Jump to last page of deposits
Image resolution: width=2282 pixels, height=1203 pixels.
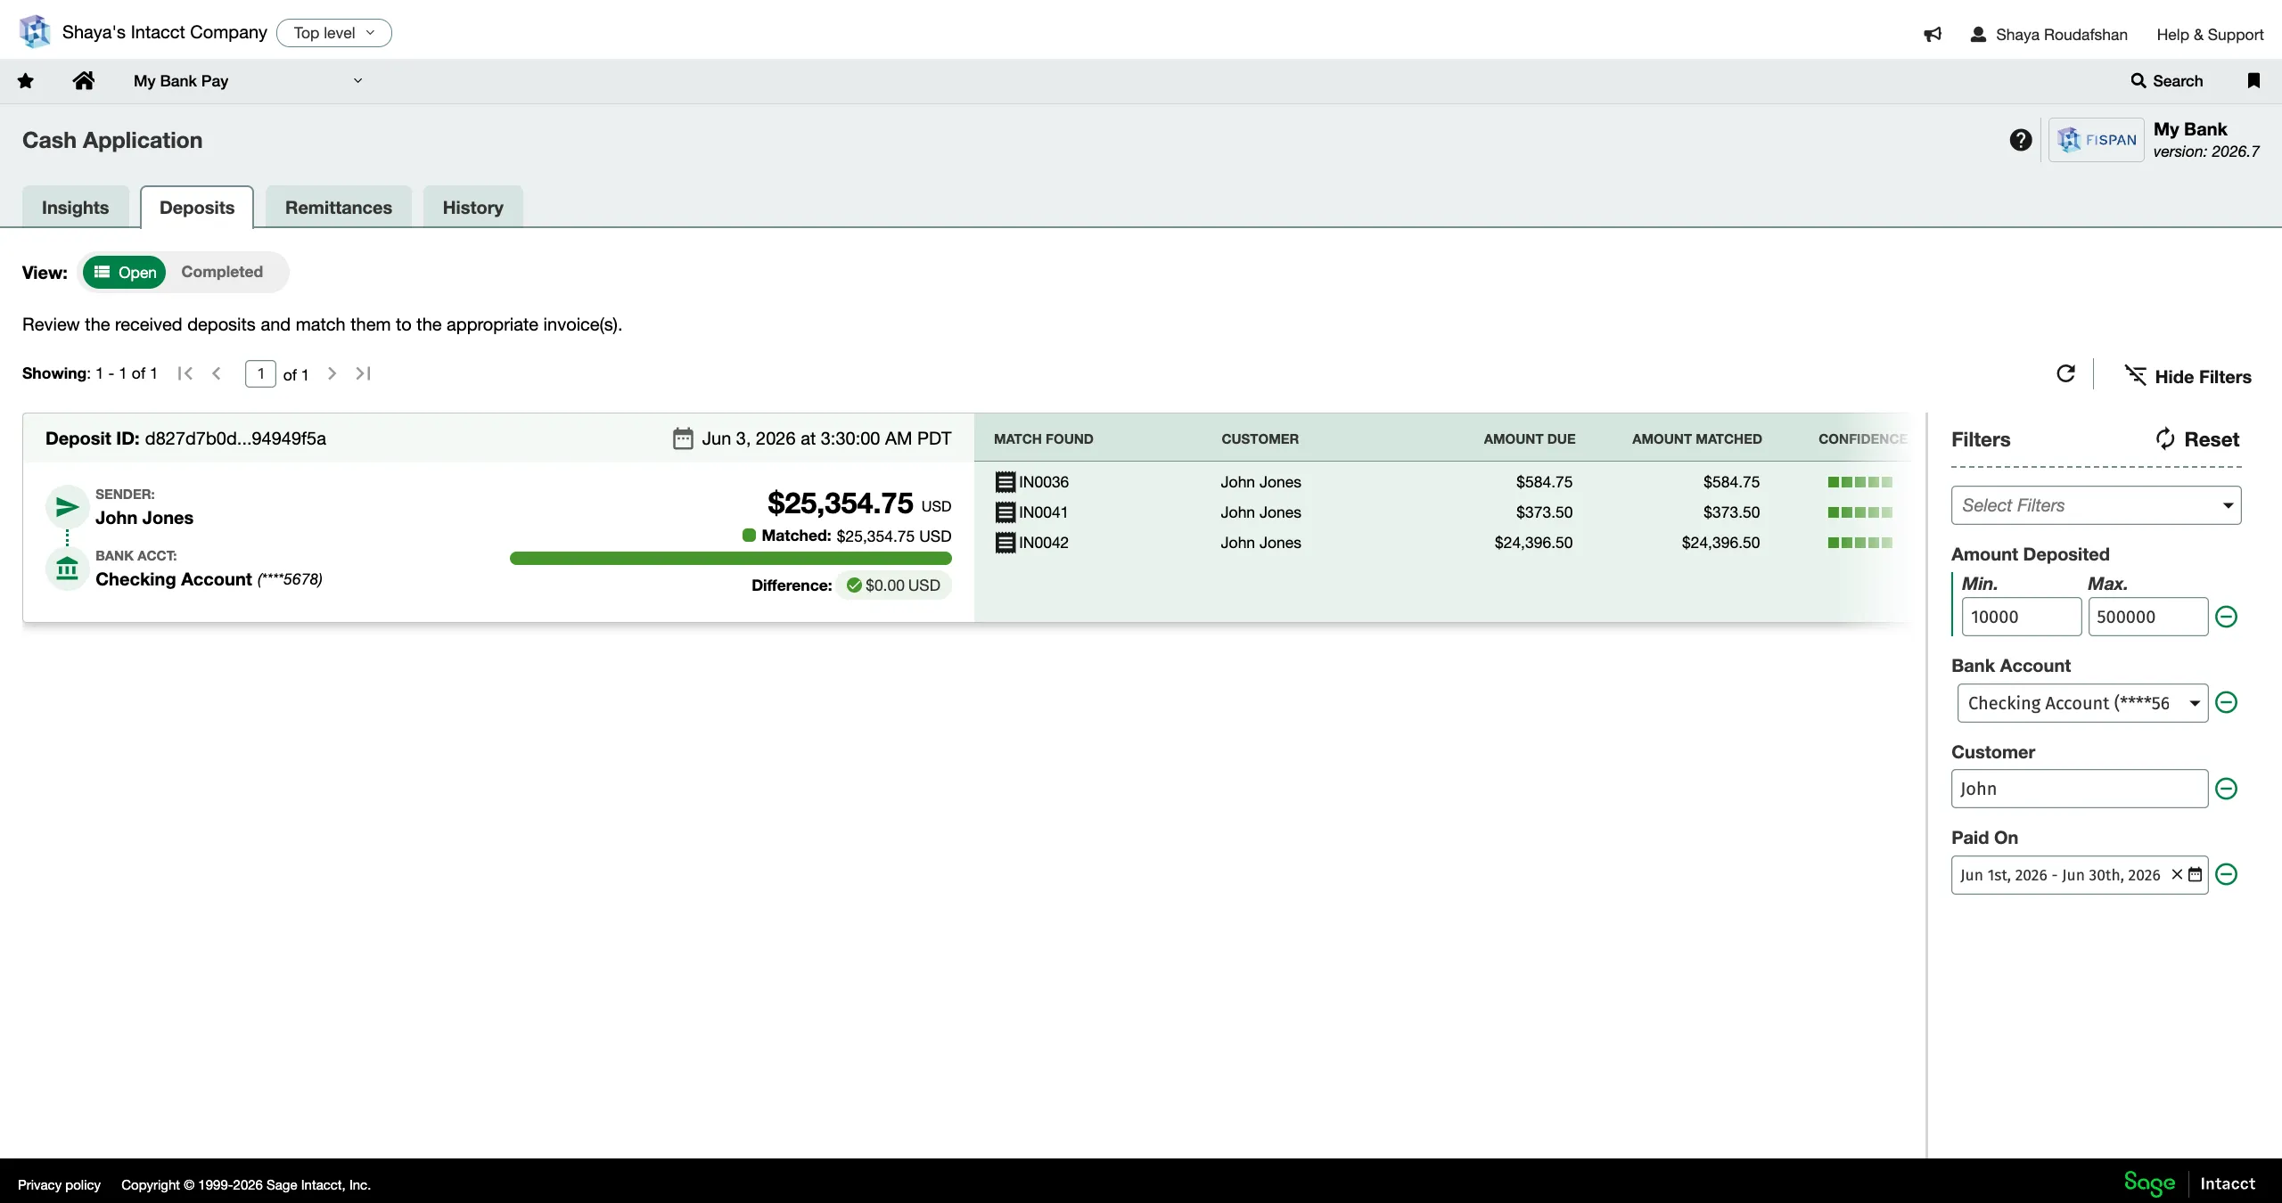pyautogui.click(x=363, y=373)
